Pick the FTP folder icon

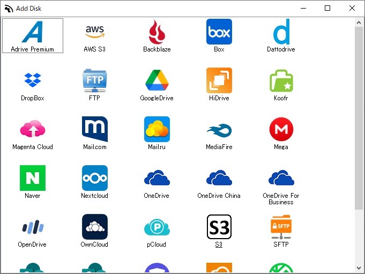click(x=95, y=80)
